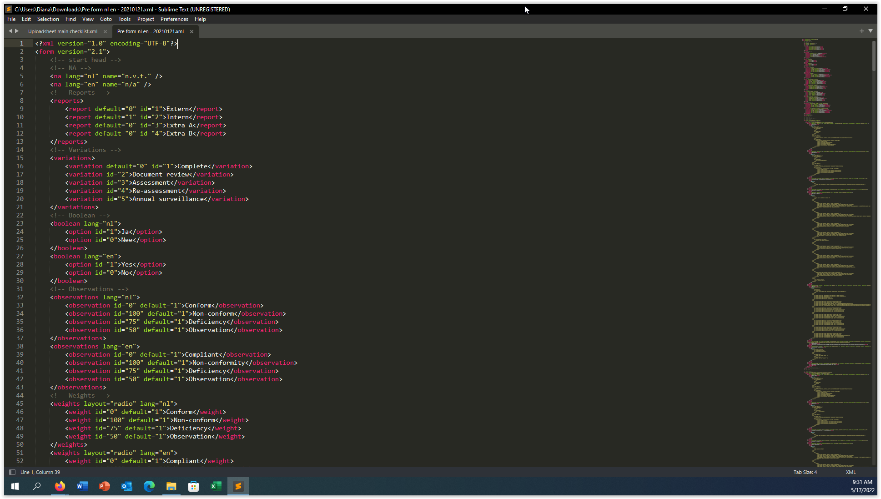The height and width of the screenshot is (499, 881).
Task: Click the new tab plus icon
Action: (861, 31)
